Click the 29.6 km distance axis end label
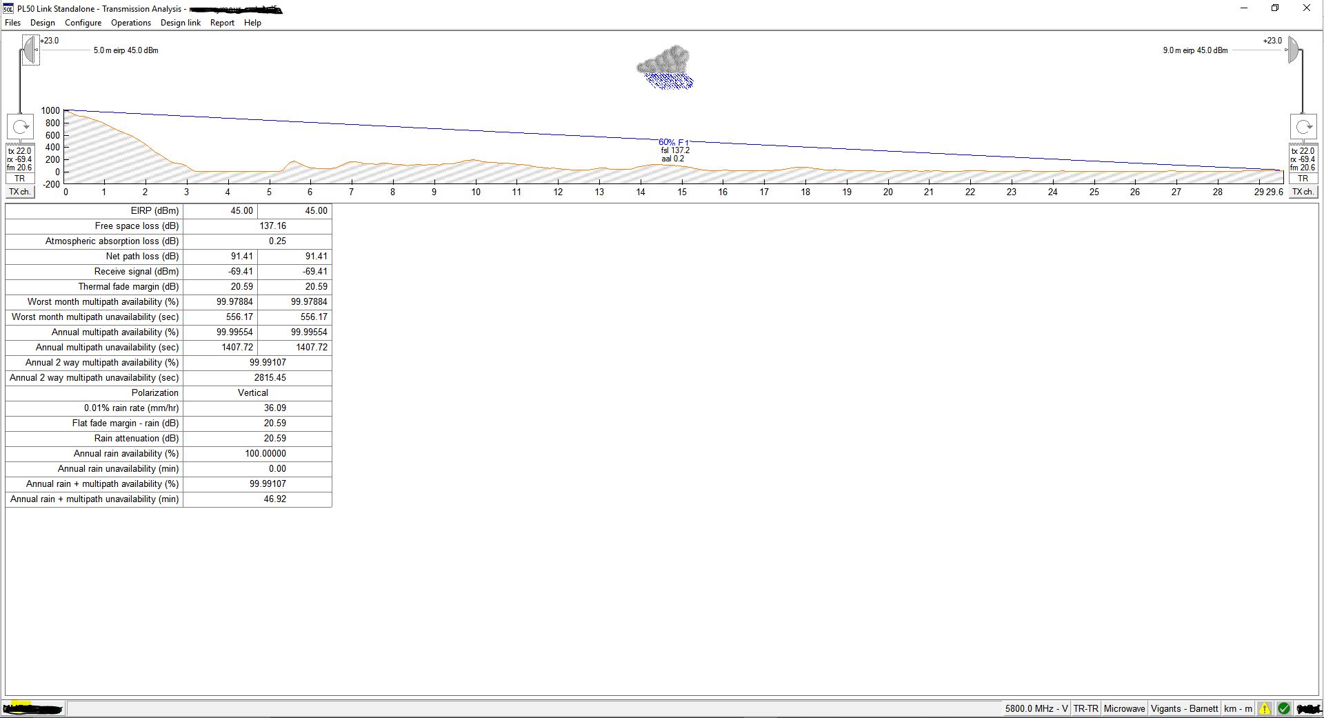This screenshot has height=718, width=1324. click(1274, 192)
